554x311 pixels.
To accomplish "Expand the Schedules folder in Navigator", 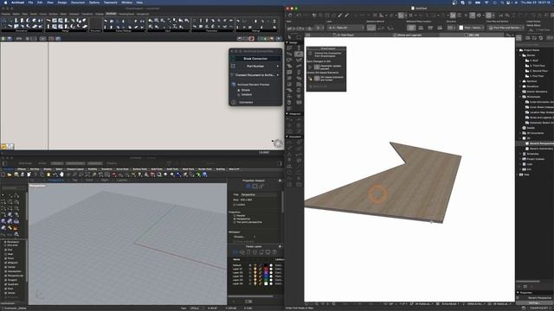I will click(520, 154).
